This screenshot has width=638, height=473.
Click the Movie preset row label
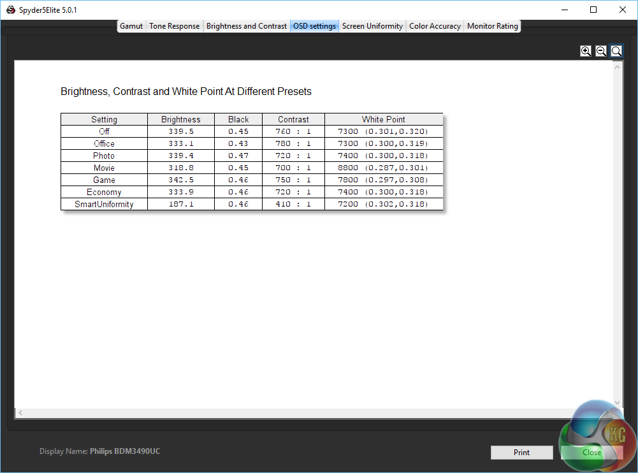(x=104, y=168)
